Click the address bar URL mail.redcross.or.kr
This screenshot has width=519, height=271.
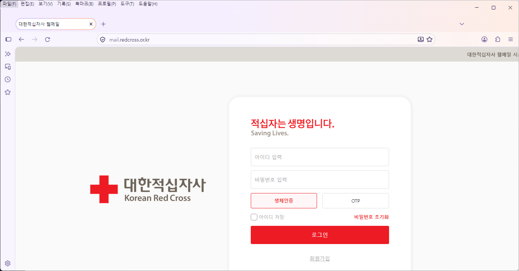point(130,40)
